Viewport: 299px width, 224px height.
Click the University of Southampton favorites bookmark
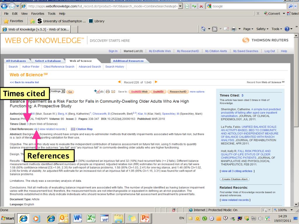pyautogui.click(x=61, y=21)
